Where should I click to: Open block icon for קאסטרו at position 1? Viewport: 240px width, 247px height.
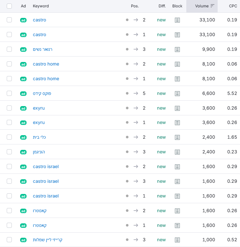(177, 226)
